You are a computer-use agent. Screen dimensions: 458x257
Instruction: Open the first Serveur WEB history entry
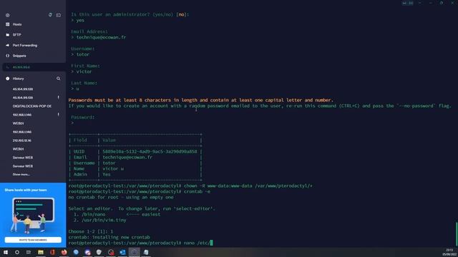coord(23,158)
